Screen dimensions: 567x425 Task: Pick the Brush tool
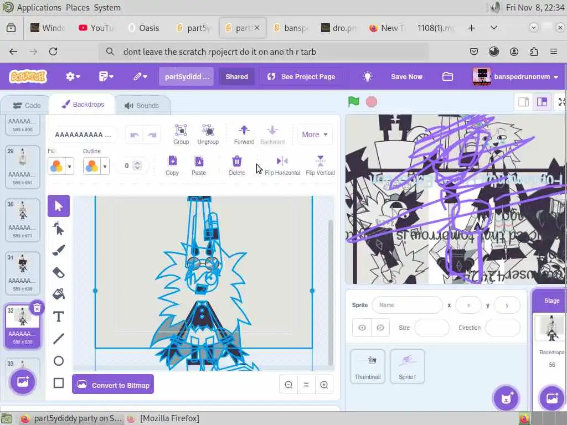pos(59,251)
